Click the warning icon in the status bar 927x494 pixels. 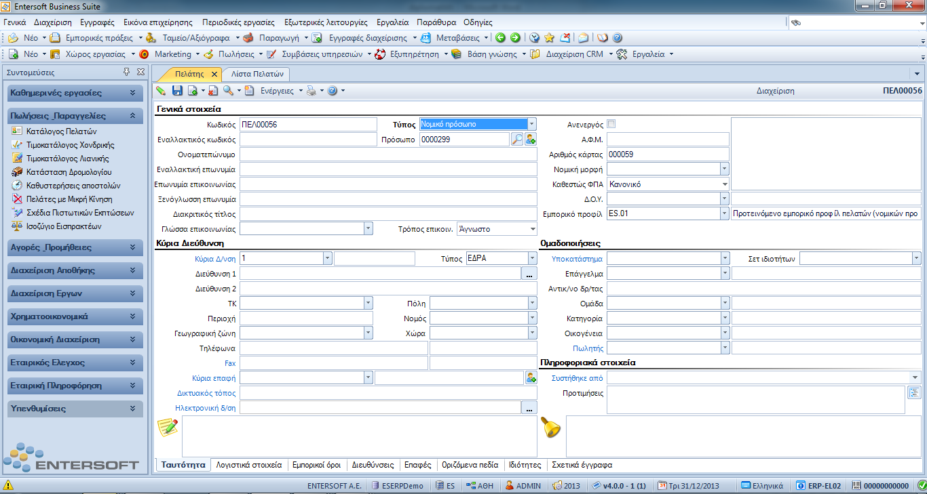click(8, 485)
